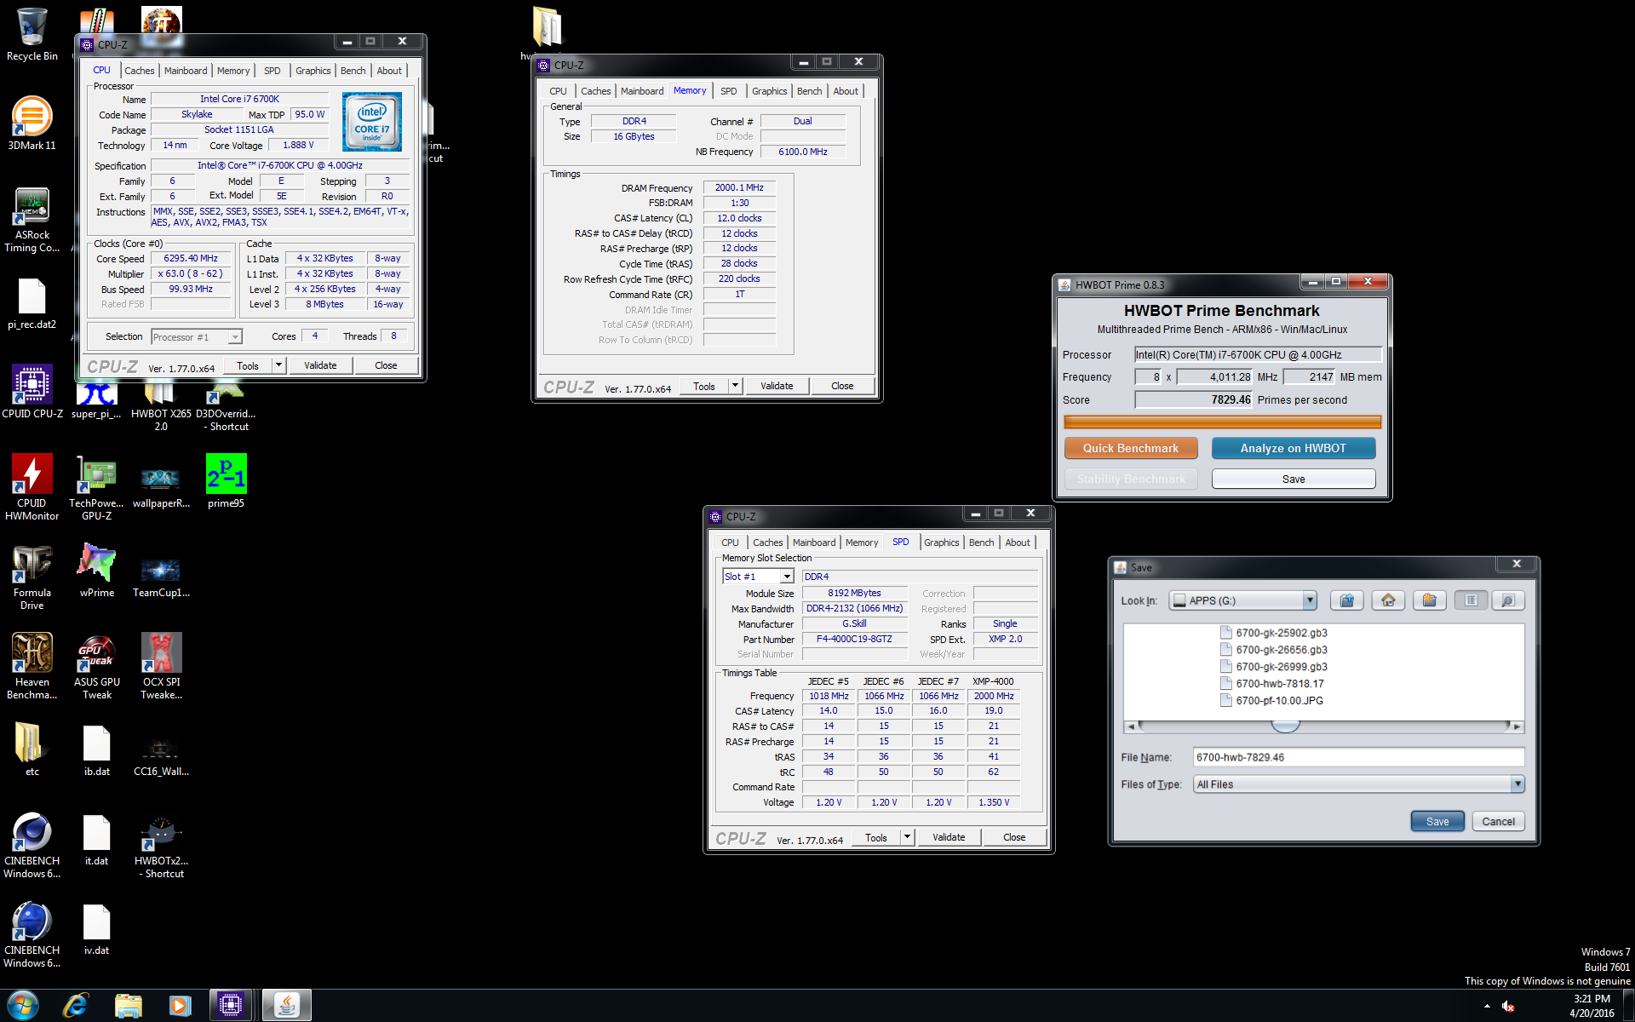
Task: Click the file list scroll-left arrow
Action: click(x=1131, y=726)
